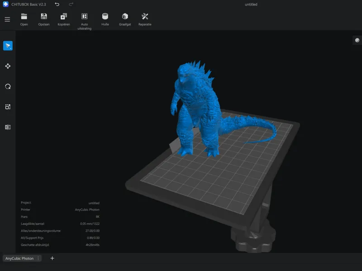362x271 pixels.
Task: Click the CHITUBOX application logo
Action: tap(5, 4)
